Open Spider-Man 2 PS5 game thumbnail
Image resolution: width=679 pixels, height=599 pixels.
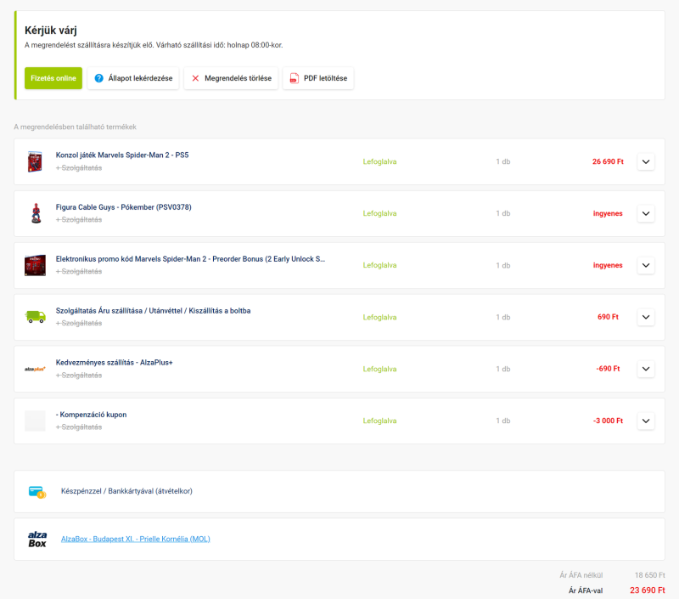(x=35, y=161)
